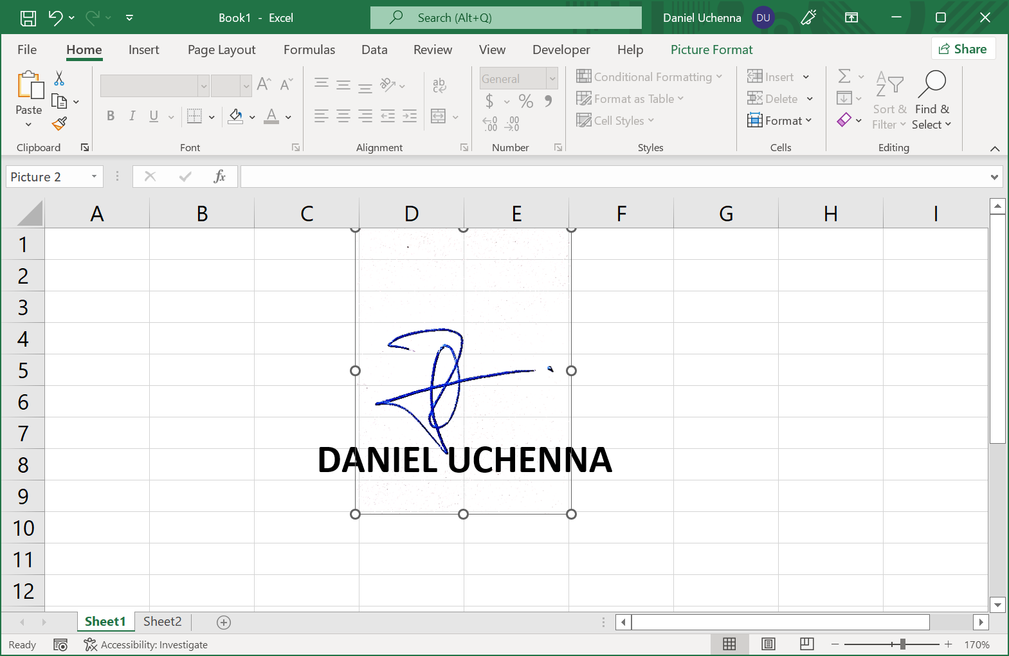Click the Undo arrow icon
The image size is (1009, 656).
pyautogui.click(x=55, y=18)
